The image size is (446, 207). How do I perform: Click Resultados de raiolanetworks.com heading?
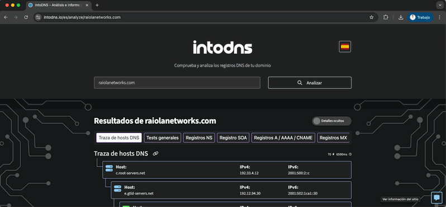pyautogui.click(x=155, y=121)
